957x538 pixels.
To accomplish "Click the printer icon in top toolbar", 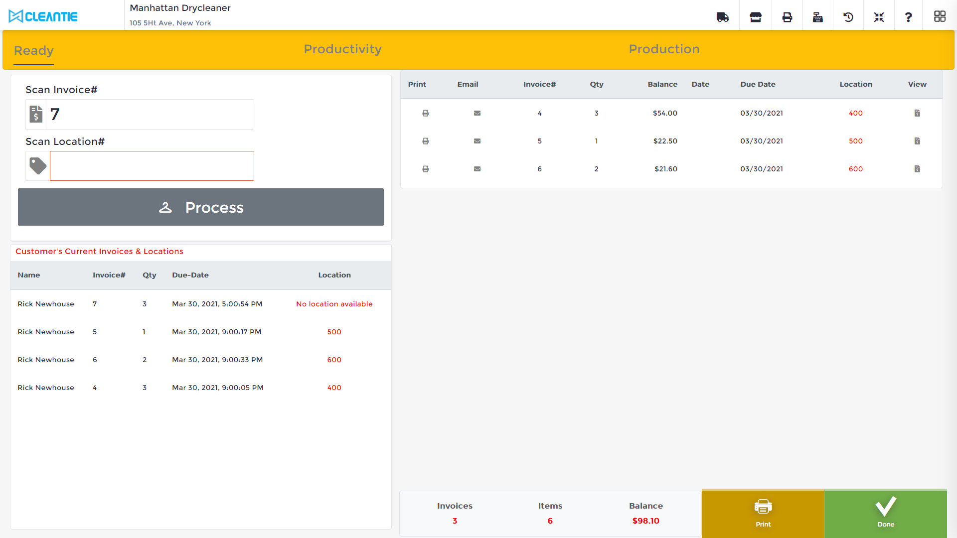I will (x=787, y=17).
